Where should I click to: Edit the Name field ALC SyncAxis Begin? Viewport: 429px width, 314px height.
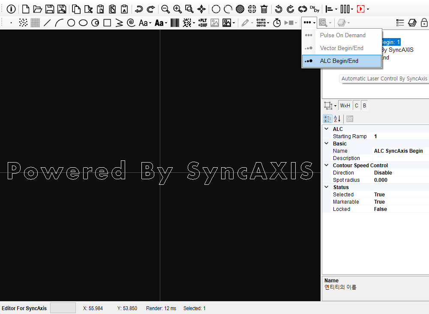pyautogui.click(x=401, y=151)
